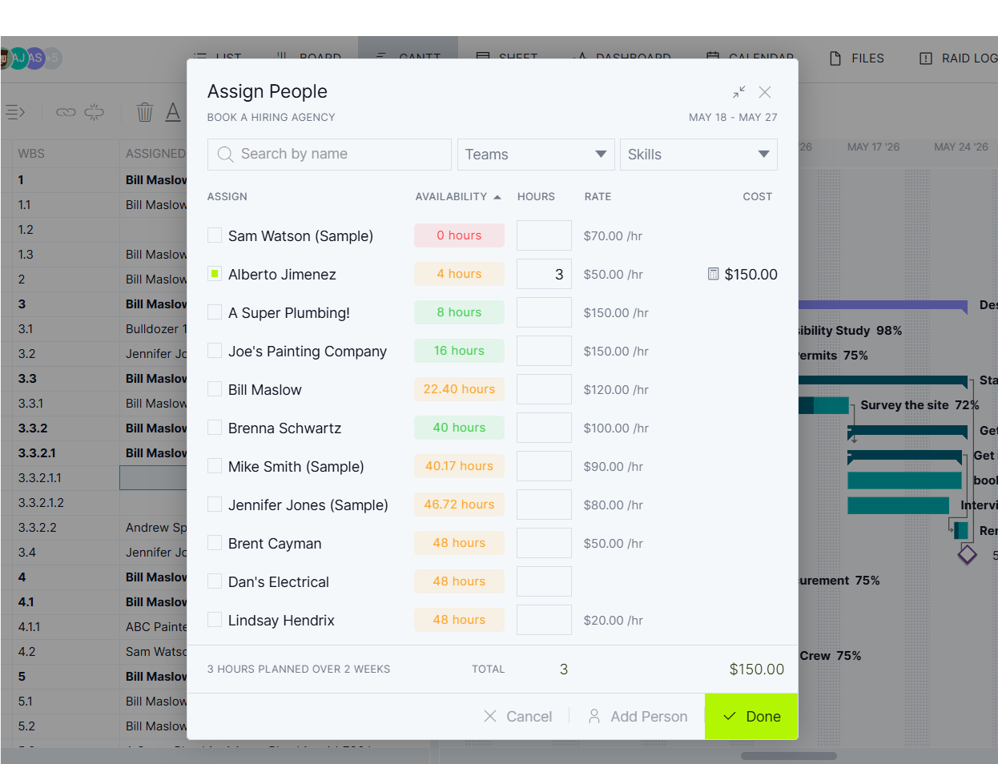Screen dimensions: 998x764
Task: Click the unlink tasks icon in toolbar
Action: tap(94, 112)
